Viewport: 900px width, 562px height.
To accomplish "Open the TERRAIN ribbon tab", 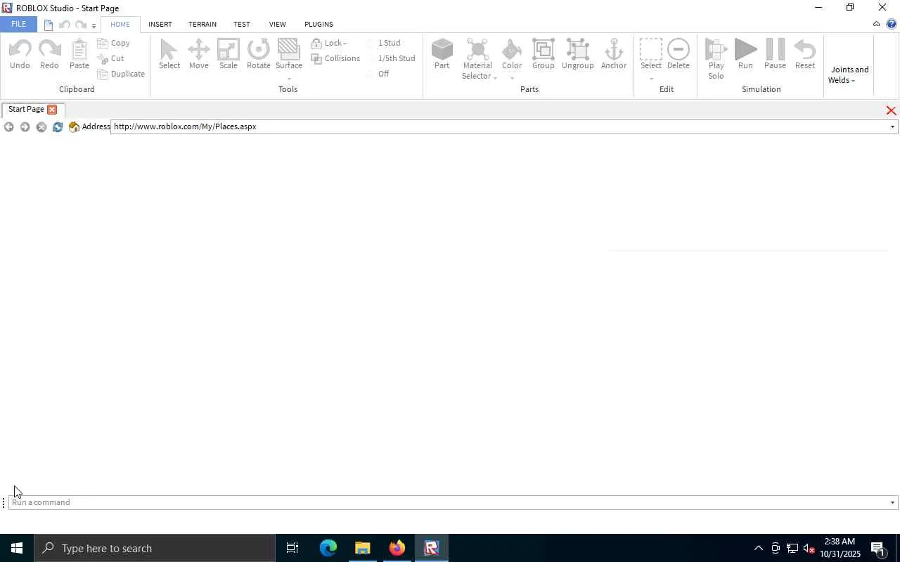I will pos(202,24).
